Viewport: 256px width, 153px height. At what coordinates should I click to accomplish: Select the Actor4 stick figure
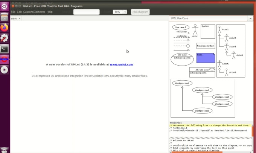[x=234, y=55]
